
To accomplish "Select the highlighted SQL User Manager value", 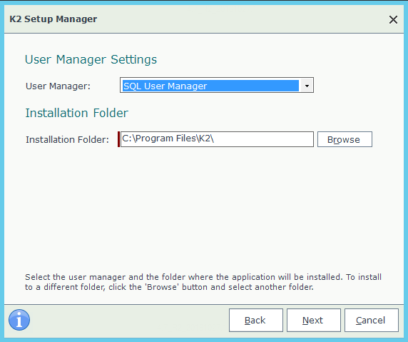I will pyautogui.click(x=210, y=86).
